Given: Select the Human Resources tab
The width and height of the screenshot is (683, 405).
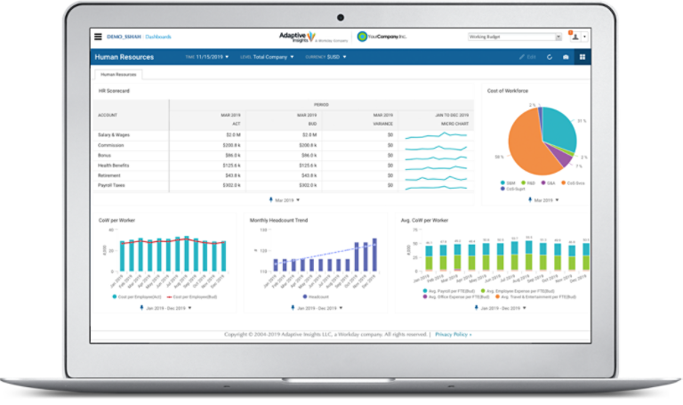Looking at the screenshot, I should click(118, 75).
